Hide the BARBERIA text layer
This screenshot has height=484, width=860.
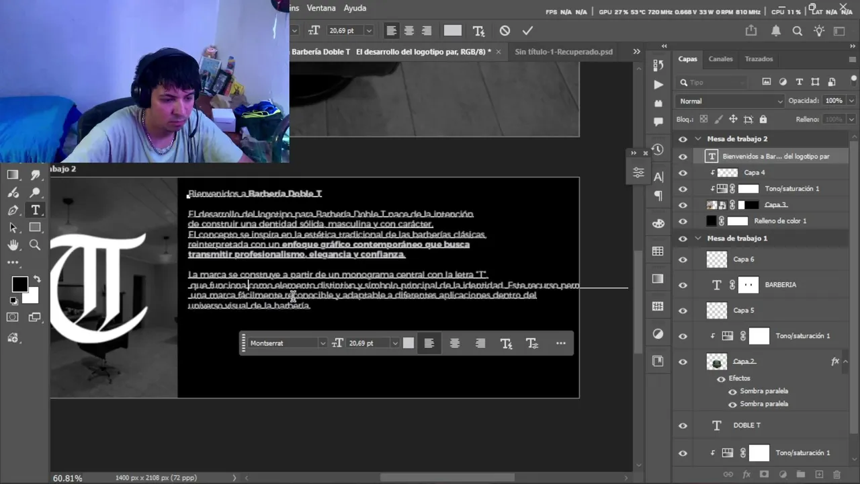(x=683, y=285)
